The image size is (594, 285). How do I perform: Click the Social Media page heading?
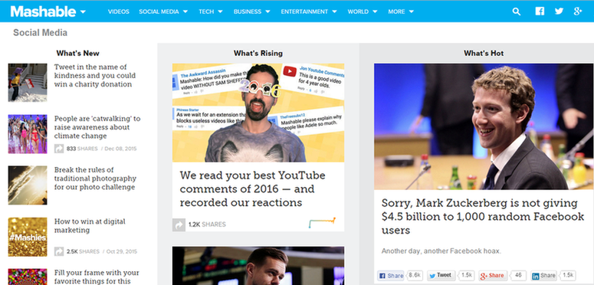(x=40, y=33)
